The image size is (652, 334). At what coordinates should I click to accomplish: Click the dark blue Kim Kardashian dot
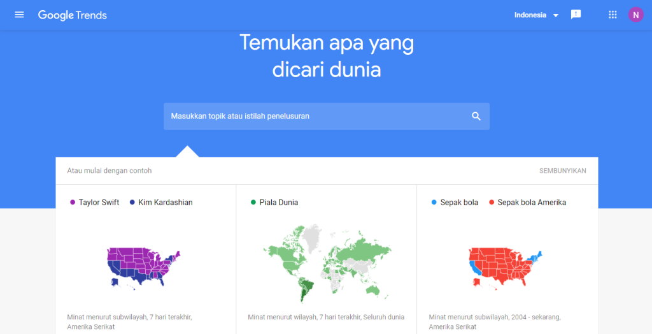click(132, 203)
